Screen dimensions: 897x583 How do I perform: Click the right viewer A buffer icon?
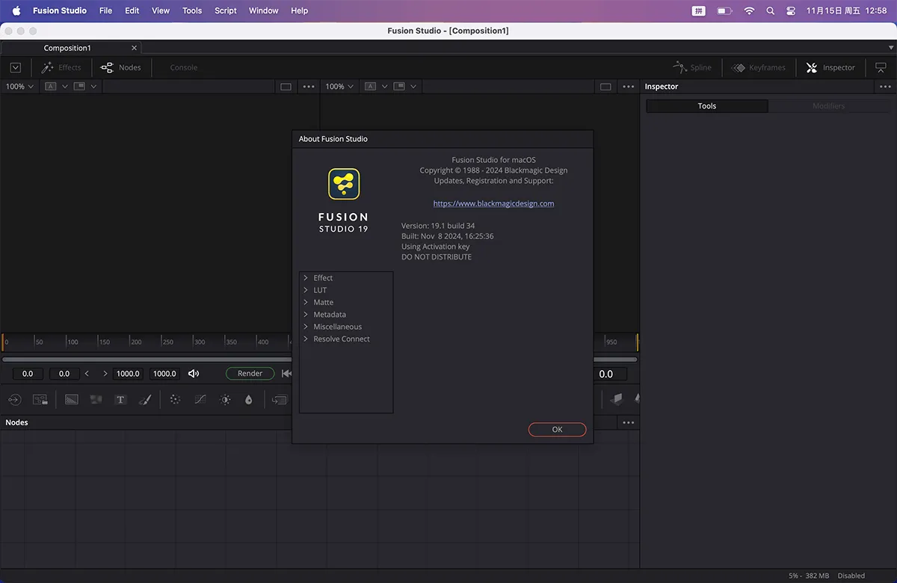point(370,87)
